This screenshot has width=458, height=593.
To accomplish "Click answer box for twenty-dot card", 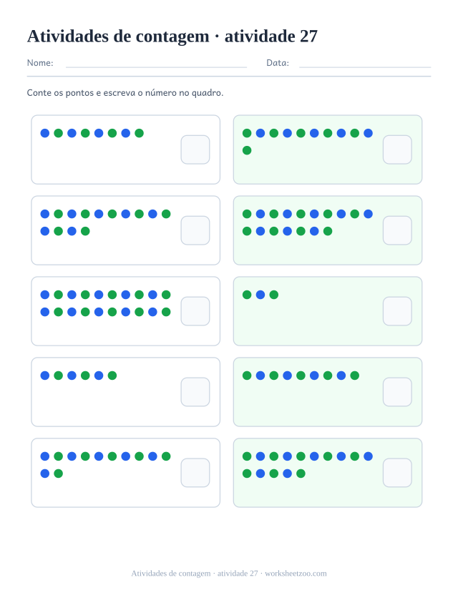I will coord(195,311).
